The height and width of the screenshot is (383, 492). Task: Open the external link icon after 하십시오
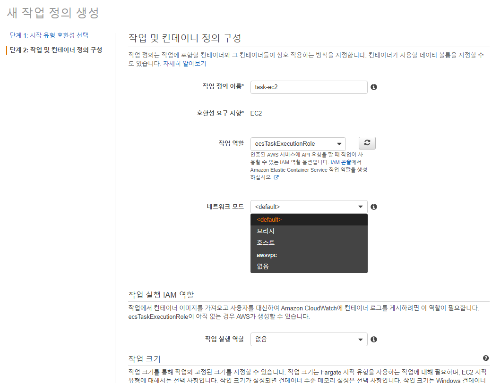point(276,177)
